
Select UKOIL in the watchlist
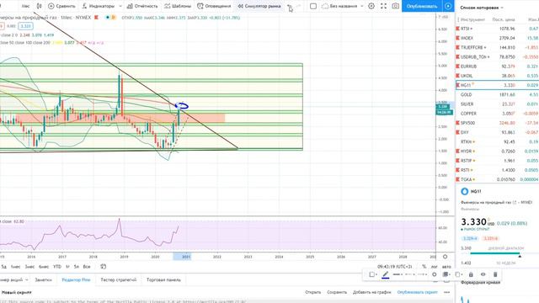pyautogui.click(x=497, y=76)
